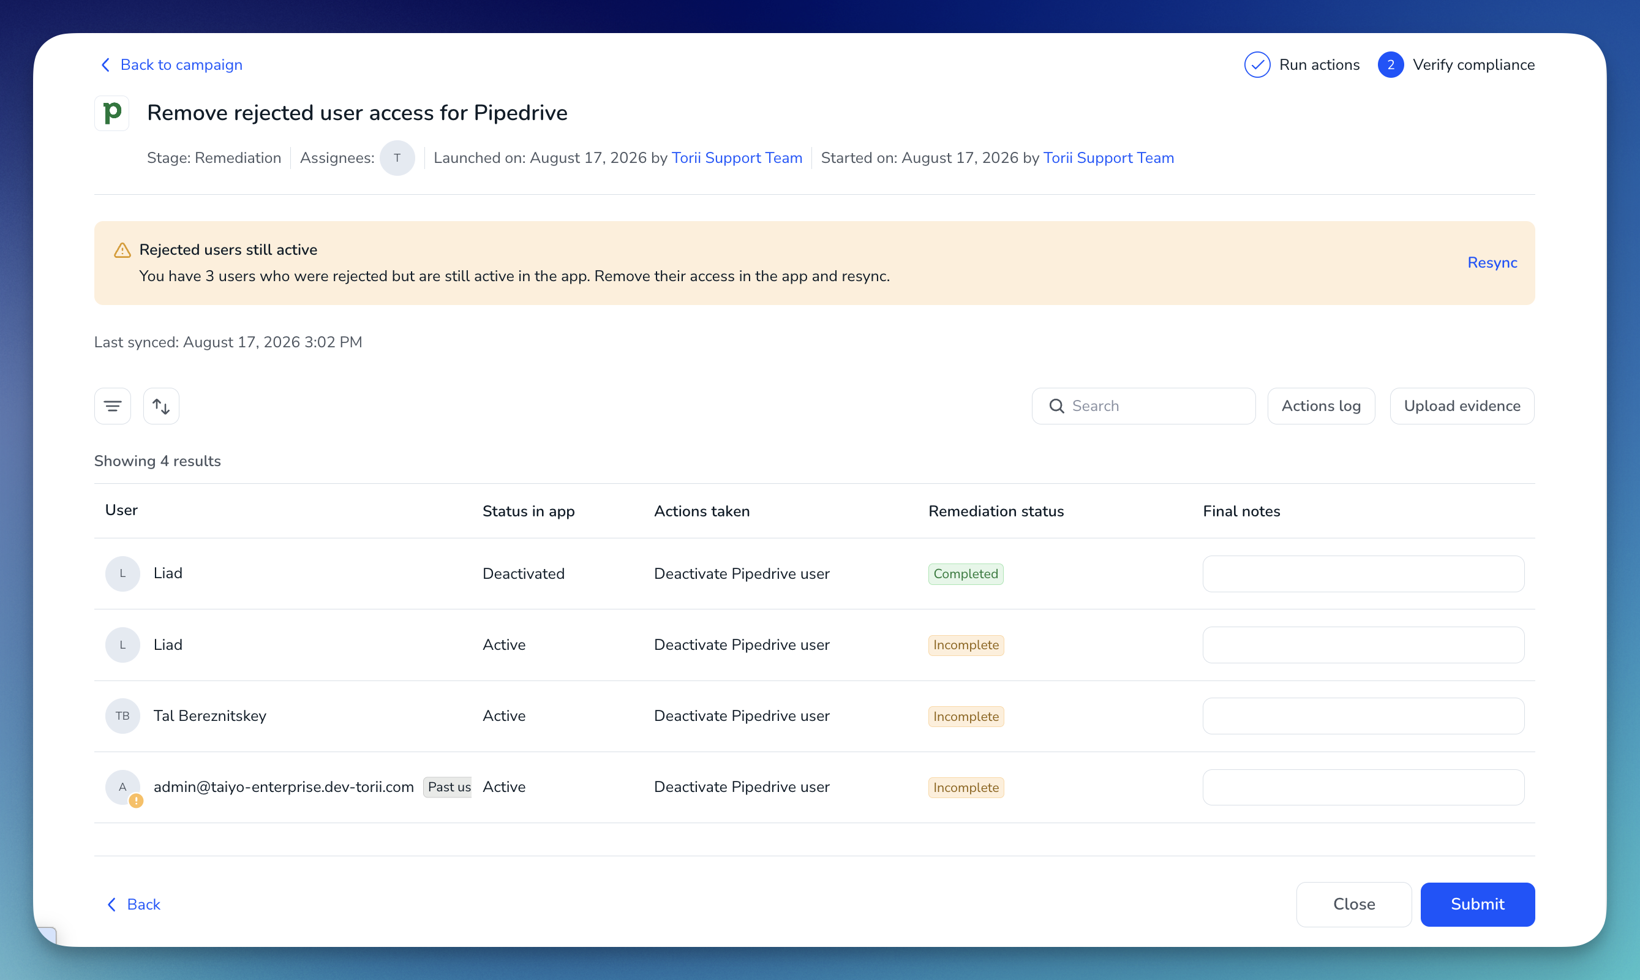Click the assignee avatar labeled T

tap(397, 158)
